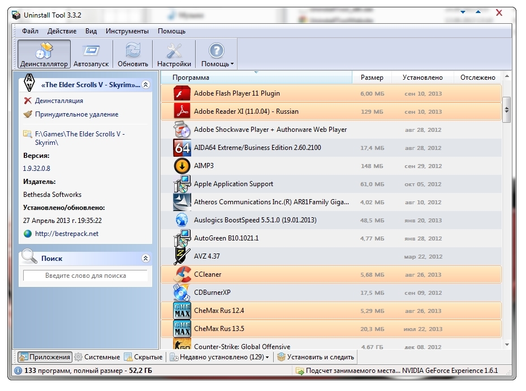Click the Auslogics BoostSpeed icon
Image resolution: width=526 pixels, height=391 pixels.
[x=182, y=220]
